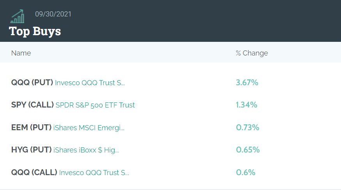Click the 1.34% change value
The width and height of the screenshot is (341, 190).
(x=247, y=105)
